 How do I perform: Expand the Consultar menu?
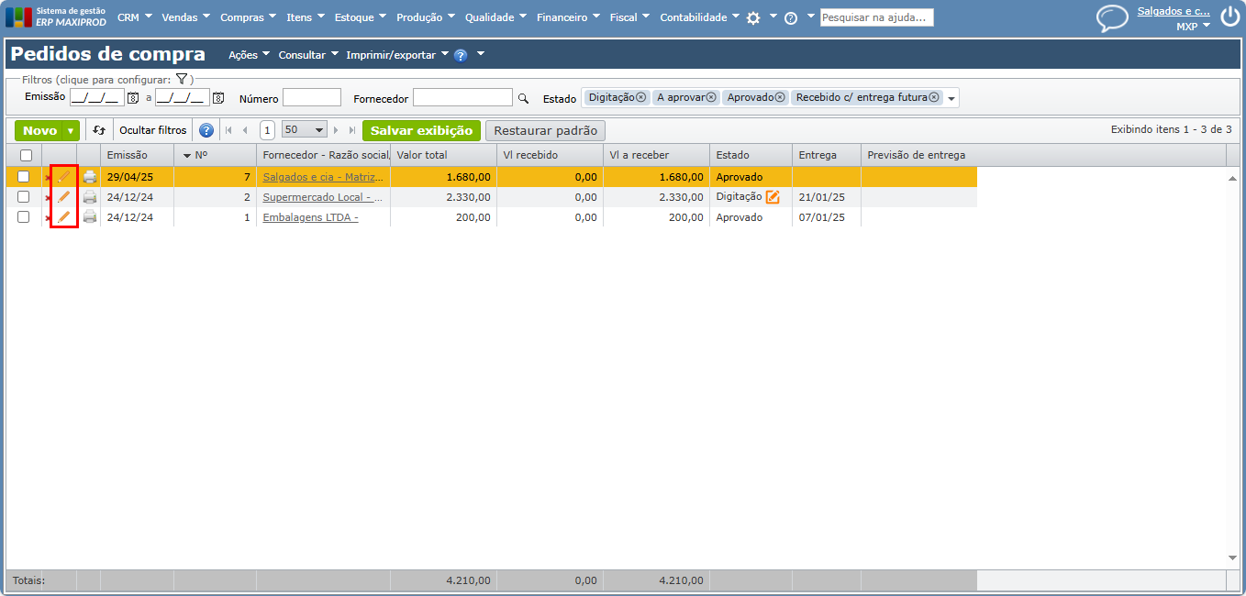pos(308,55)
